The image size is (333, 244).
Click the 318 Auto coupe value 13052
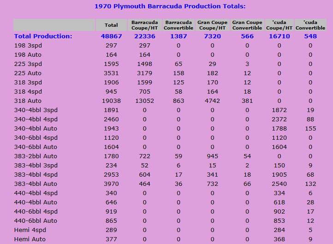pyautogui.click(x=145, y=101)
